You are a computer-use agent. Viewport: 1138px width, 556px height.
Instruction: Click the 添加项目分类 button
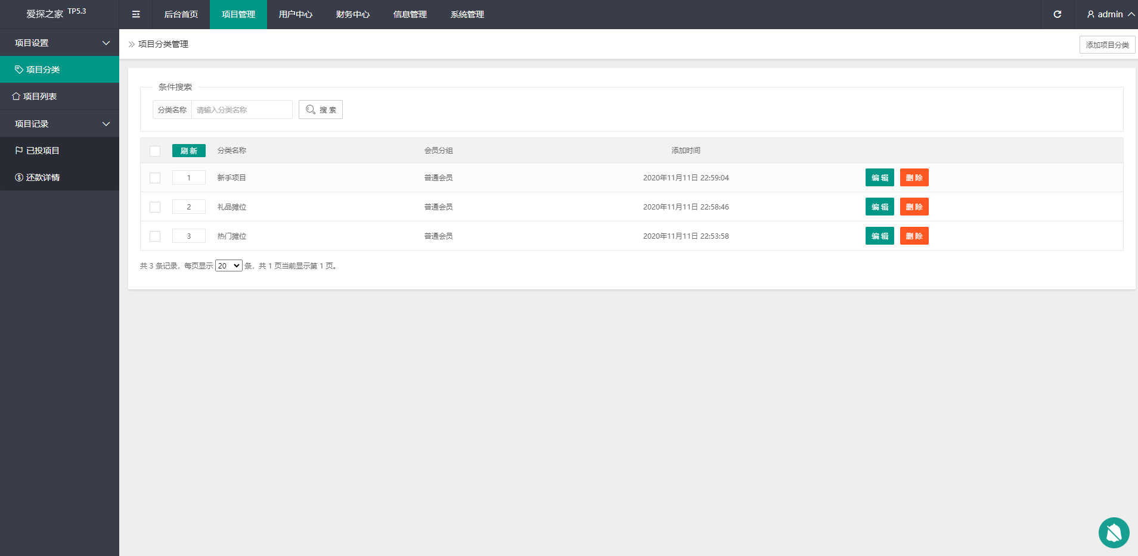click(x=1107, y=45)
